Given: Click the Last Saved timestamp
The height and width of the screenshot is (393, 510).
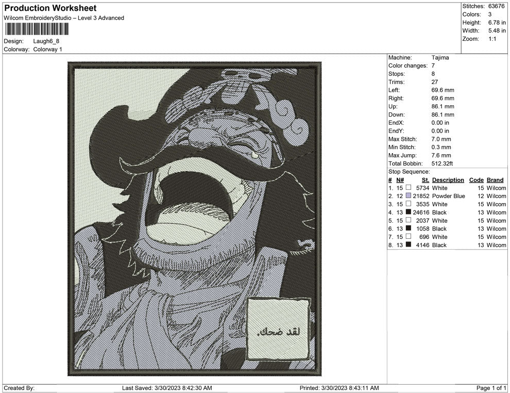Looking at the screenshot, I should tap(167, 388).
